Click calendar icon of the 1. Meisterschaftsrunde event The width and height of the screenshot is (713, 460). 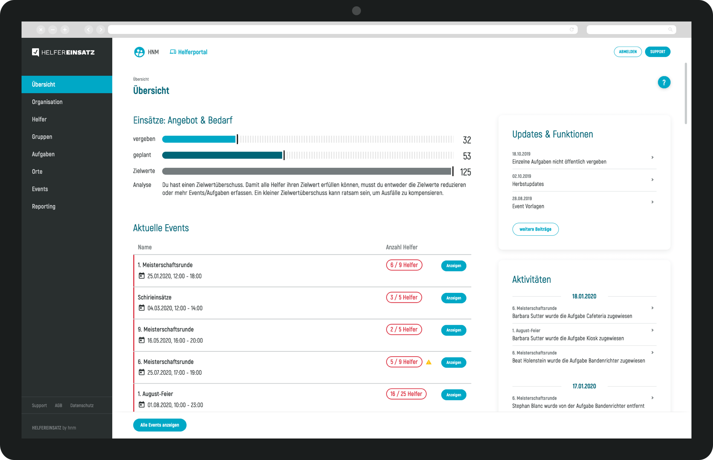click(x=141, y=276)
